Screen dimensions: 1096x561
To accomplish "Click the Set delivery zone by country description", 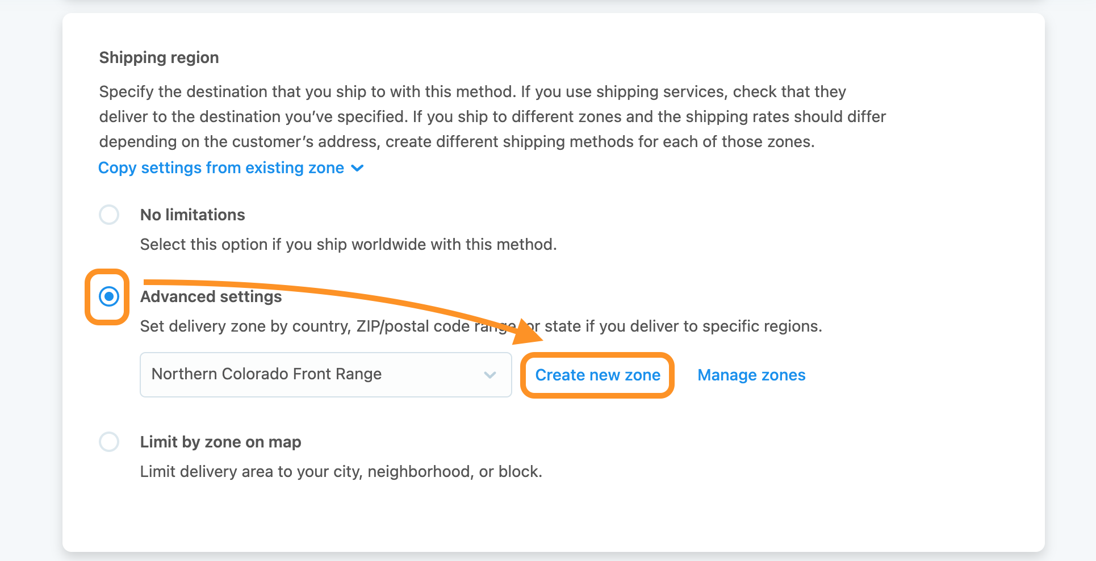I will [481, 326].
